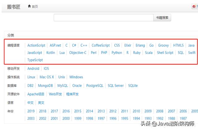Click the Weibo icon at top right
Screen dimensions: 198x130
click(194, 6)
